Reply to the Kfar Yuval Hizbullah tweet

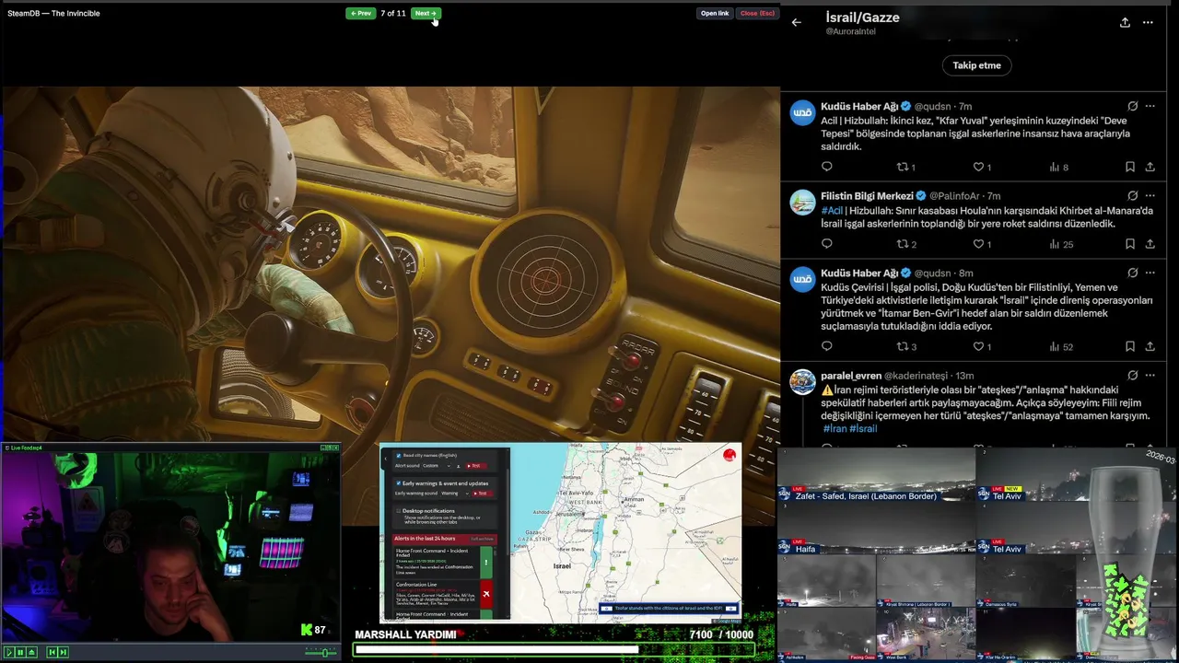click(x=826, y=167)
